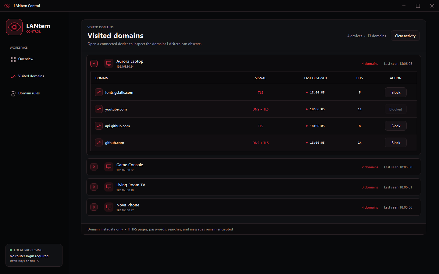Click Game Console last seen 18:05:50
This screenshot has width=439, height=274.
(x=398, y=167)
